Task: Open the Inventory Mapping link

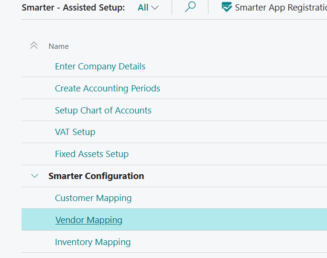Action: pyautogui.click(x=93, y=242)
